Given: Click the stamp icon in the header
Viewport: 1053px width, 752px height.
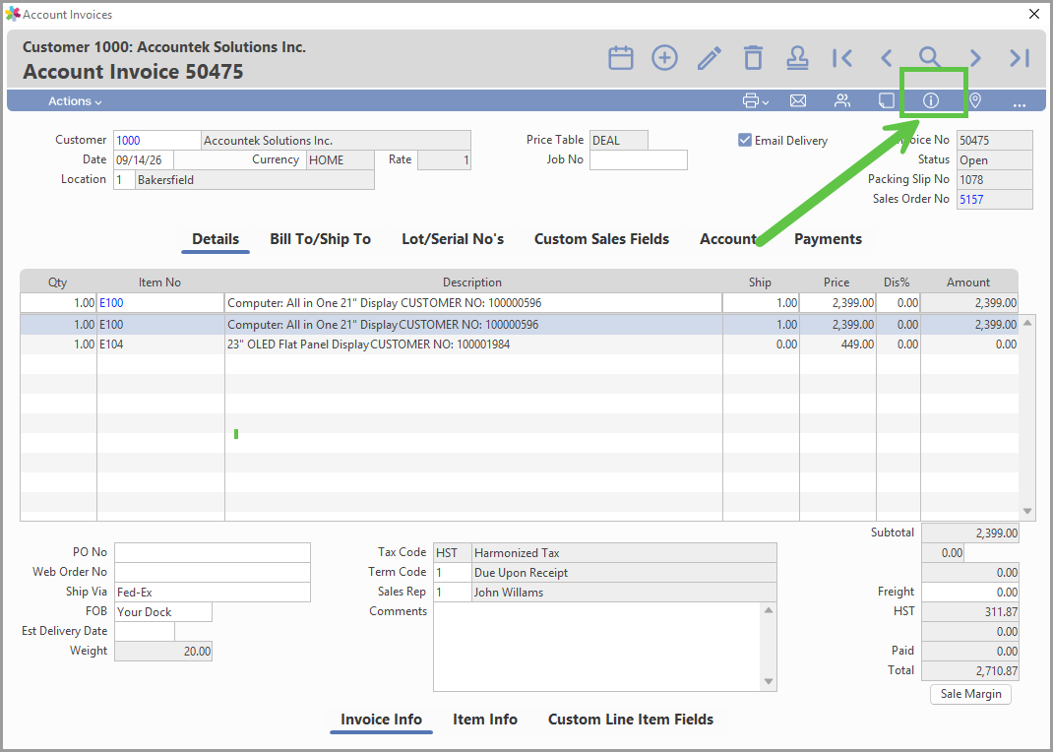Looking at the screenshot, I should coord(797,58).
